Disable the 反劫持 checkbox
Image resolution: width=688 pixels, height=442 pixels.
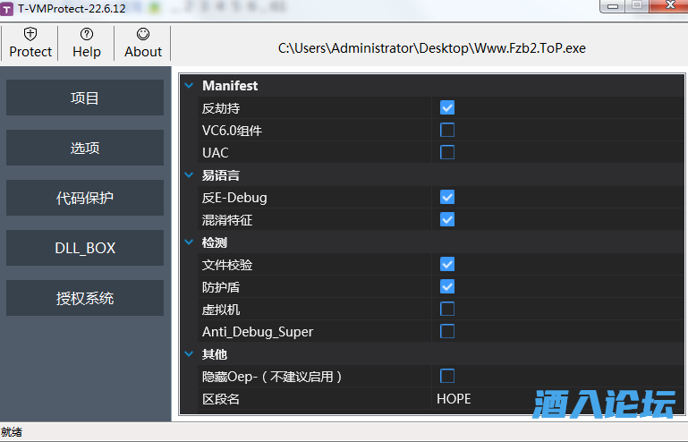[x=447, y=107]
